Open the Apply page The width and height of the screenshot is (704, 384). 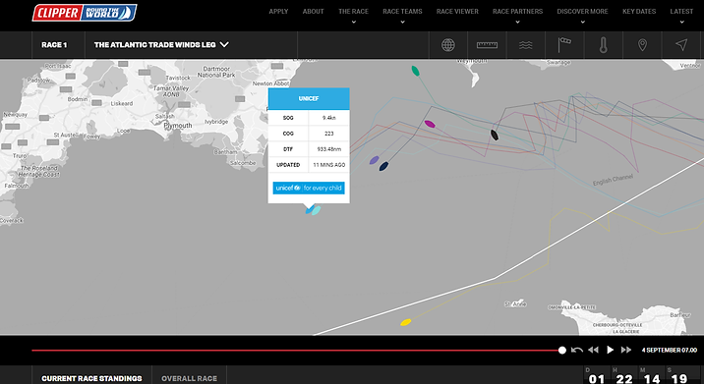[x=278, y=11]
